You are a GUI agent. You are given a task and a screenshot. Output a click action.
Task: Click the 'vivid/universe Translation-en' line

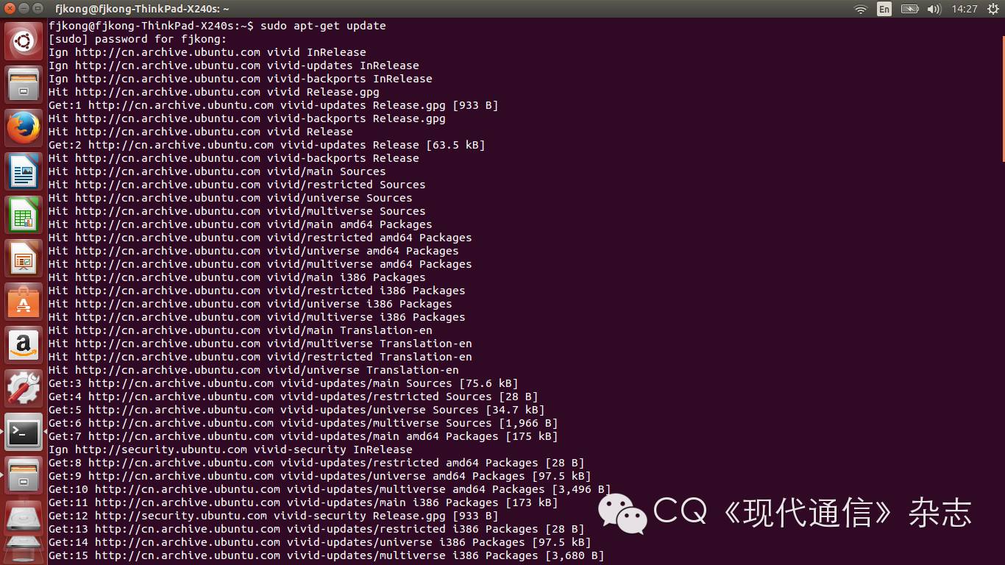coord(254,370)
